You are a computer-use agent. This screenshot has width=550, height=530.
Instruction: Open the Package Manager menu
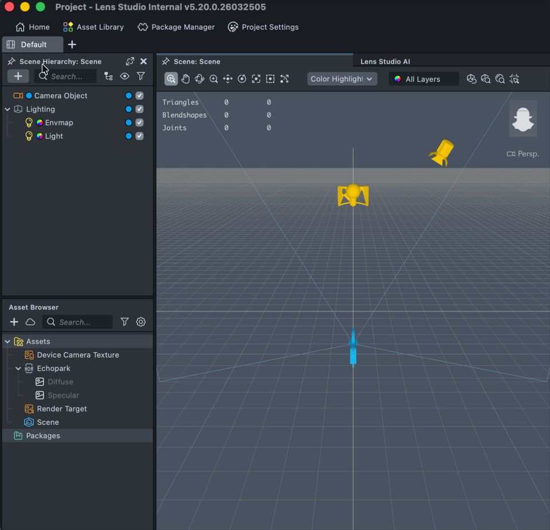(x=176, y=27)
